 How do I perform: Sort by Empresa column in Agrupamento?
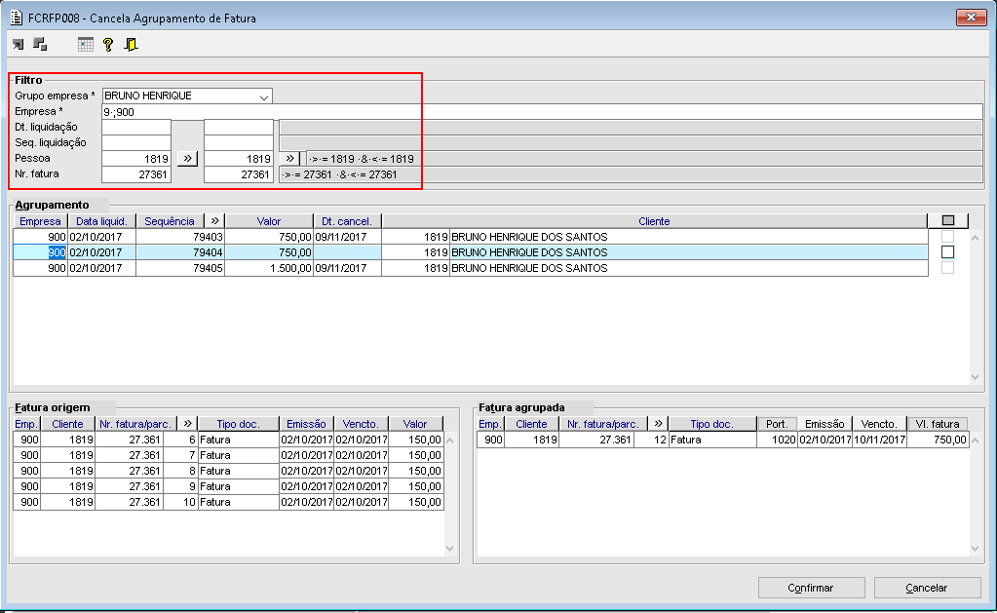(40, 221)
